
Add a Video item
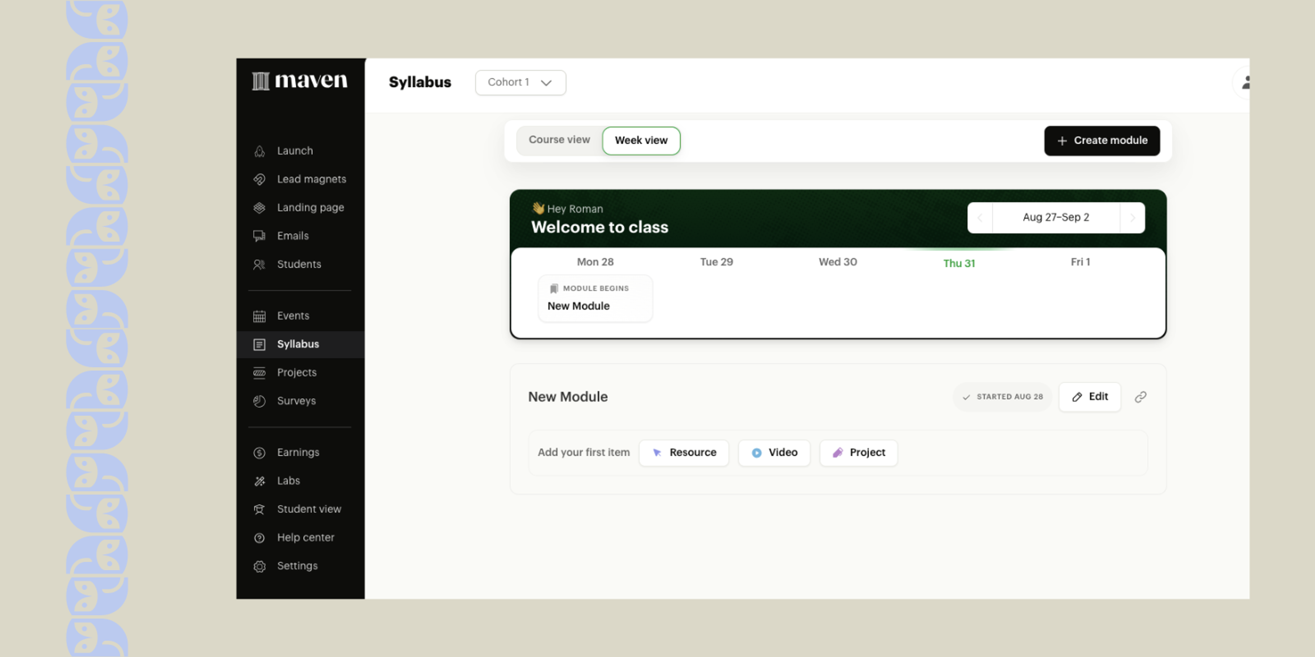(x=774, y=453)
